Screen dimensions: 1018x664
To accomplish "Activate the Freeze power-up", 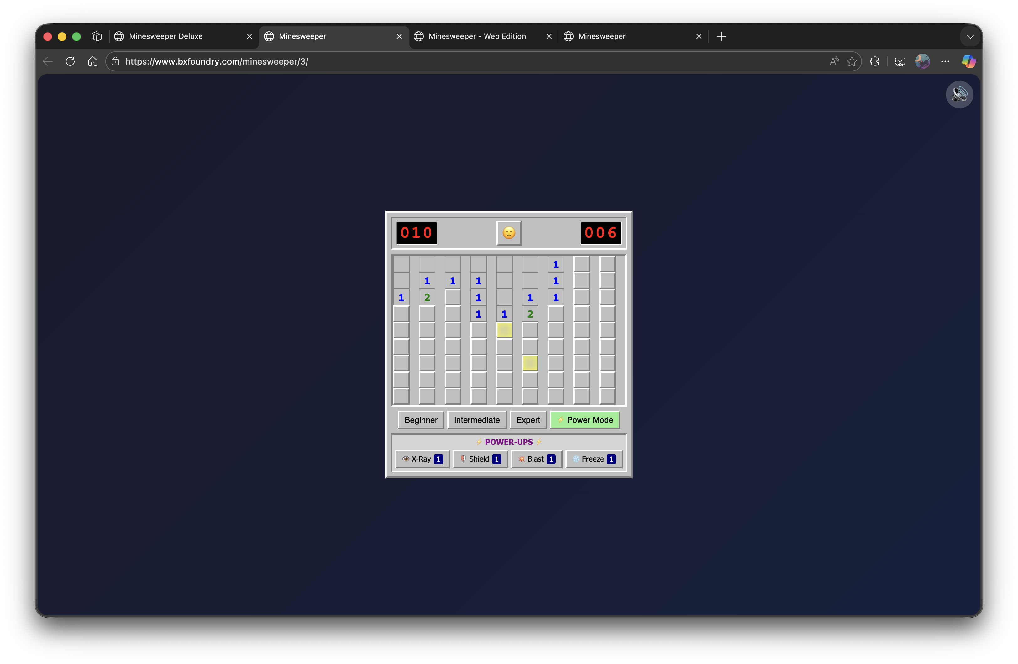I will click(x=594, y=459).
